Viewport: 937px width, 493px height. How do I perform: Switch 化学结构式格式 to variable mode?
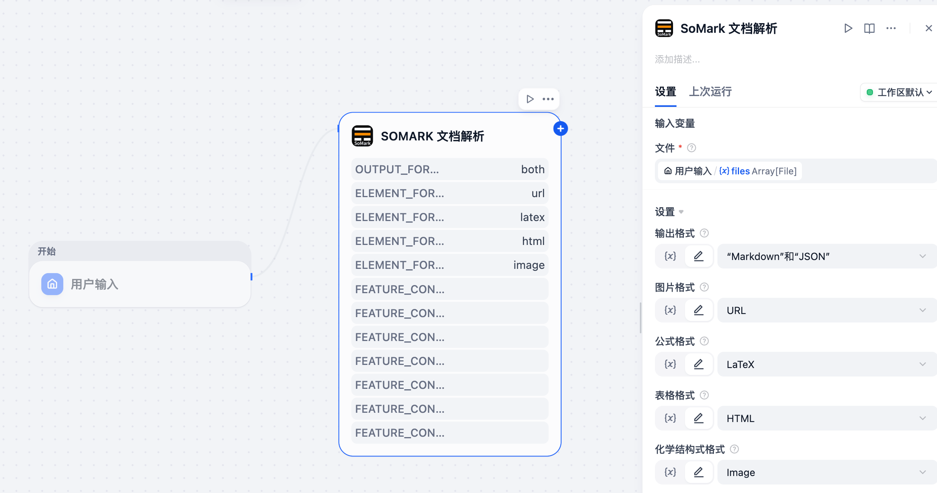point(670,472)
